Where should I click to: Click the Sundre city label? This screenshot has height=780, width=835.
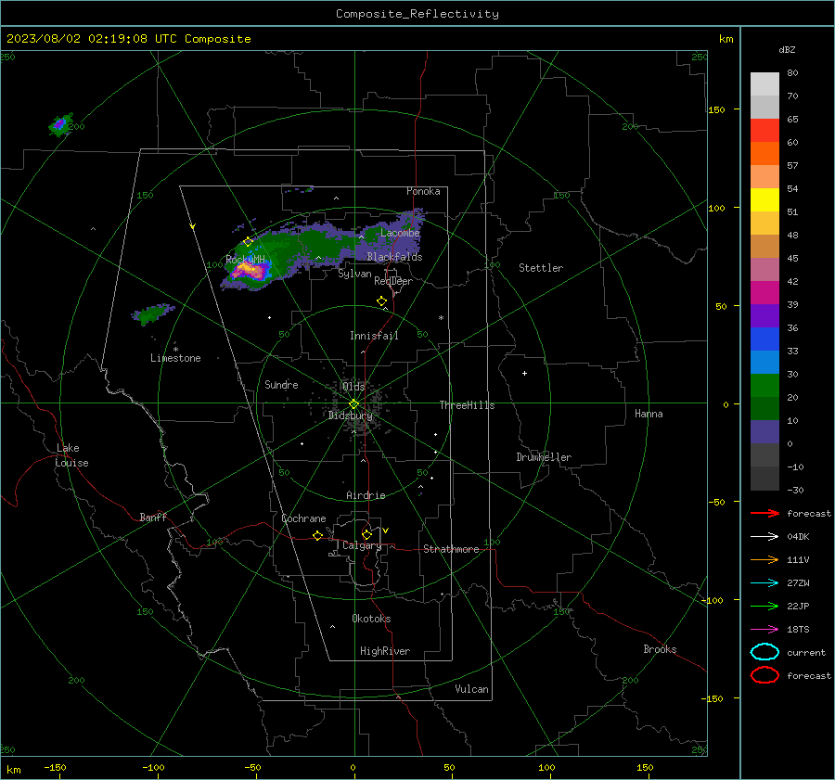(x=281, y=385)
